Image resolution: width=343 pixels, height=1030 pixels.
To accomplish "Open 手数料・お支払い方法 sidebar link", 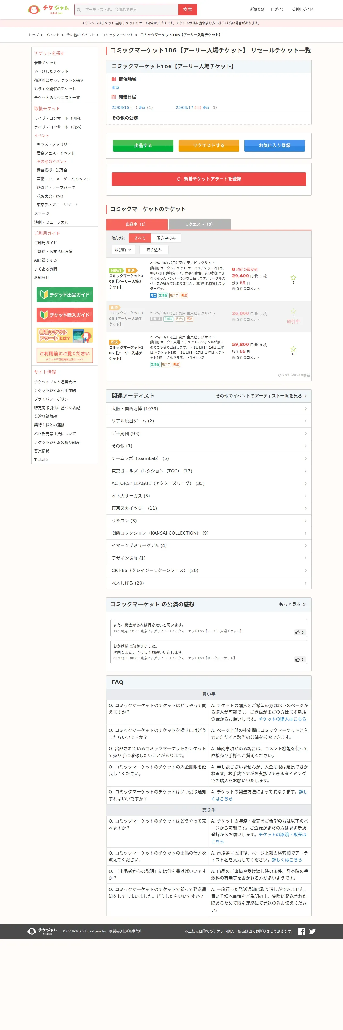I will click(53, 252).
